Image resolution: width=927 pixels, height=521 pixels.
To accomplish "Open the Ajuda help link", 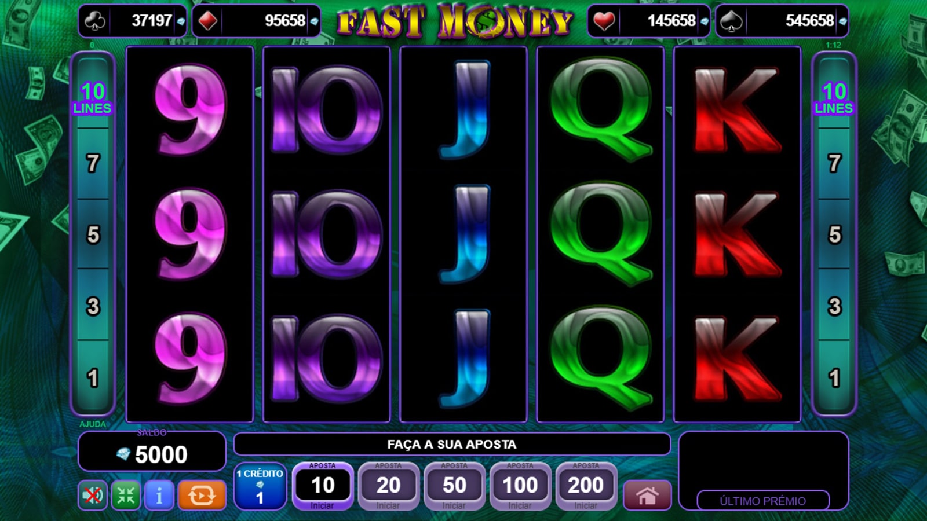I will 93,424.
